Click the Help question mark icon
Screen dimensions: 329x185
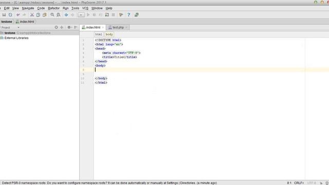[129, 15]
